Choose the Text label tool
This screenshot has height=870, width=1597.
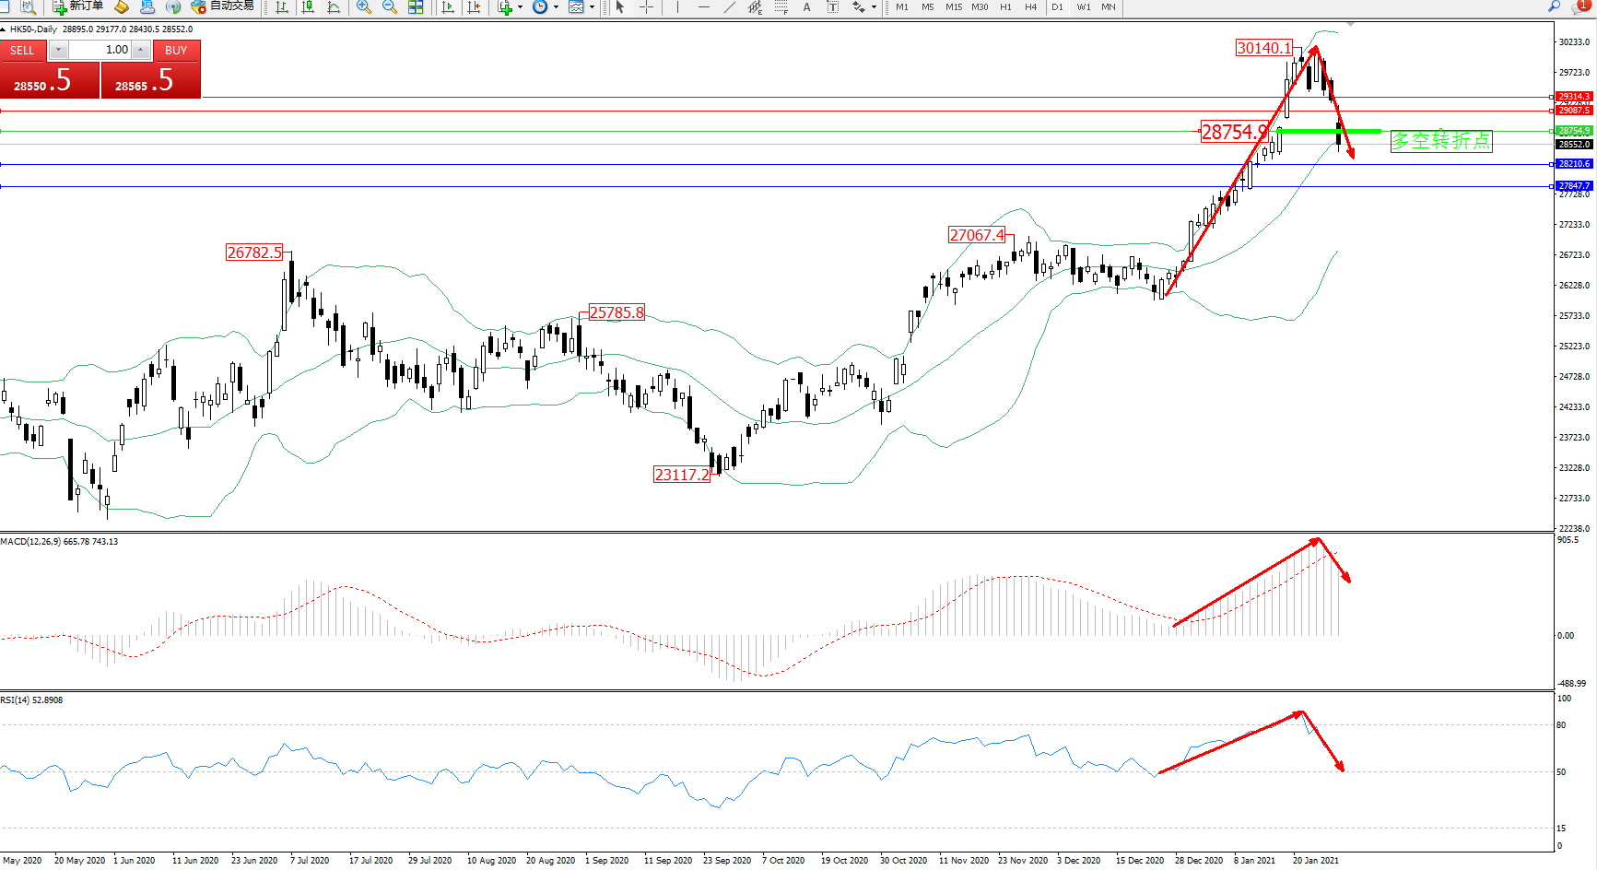point(807,6)
